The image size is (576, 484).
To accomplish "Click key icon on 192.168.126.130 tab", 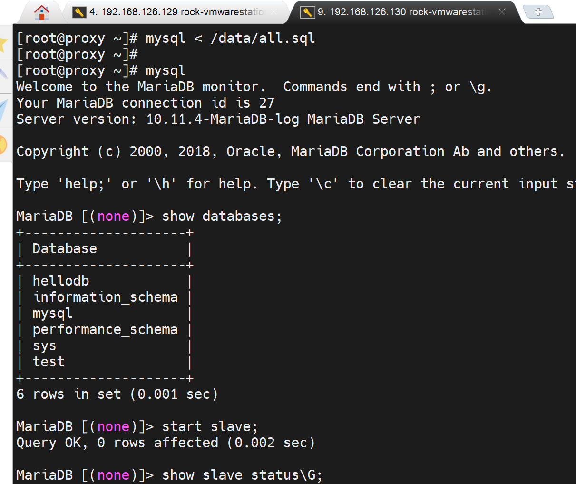I will [x=308, y=12].
